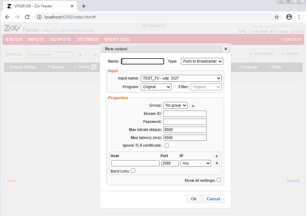This screenshot has height=216, width=306.
Task: Click Ok to confirm new output
Action: (x=193, y=199)
